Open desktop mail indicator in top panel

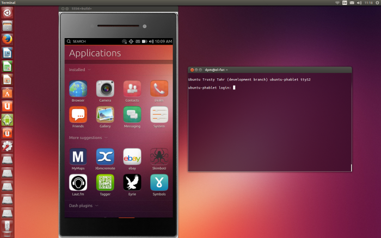(352, 3)
